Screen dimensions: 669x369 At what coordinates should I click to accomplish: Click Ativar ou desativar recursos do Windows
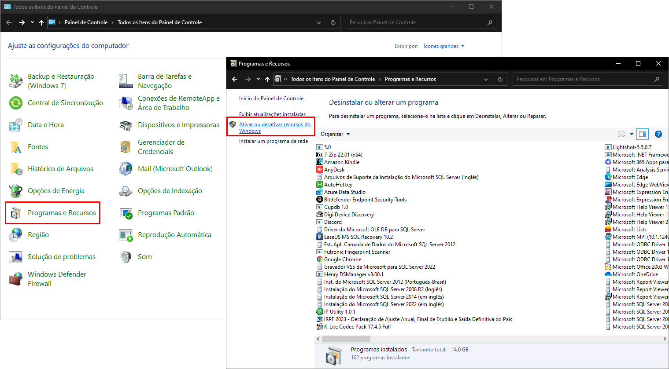[275, 128]
